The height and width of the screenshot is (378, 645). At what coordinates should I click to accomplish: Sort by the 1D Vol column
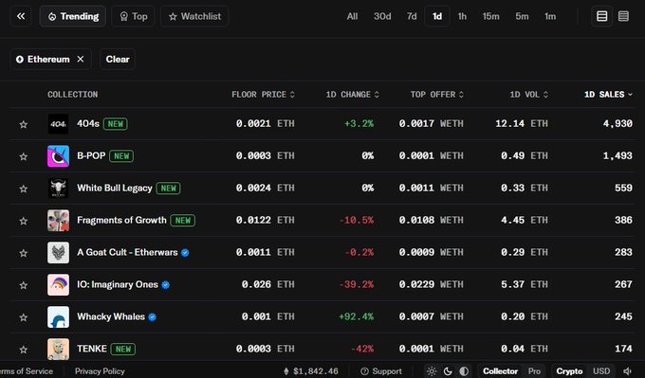click(529, 95)
